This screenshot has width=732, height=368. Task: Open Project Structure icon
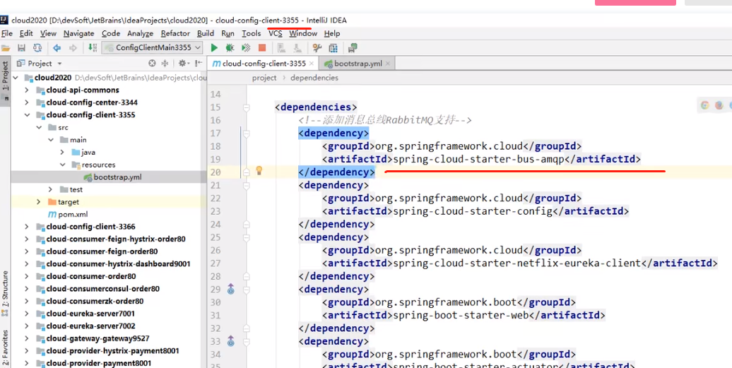333,47
